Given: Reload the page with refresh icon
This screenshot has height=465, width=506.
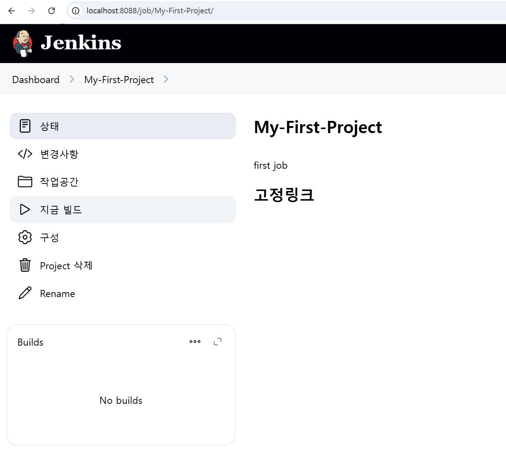Looking at the screenshot, I should point(52,11).
